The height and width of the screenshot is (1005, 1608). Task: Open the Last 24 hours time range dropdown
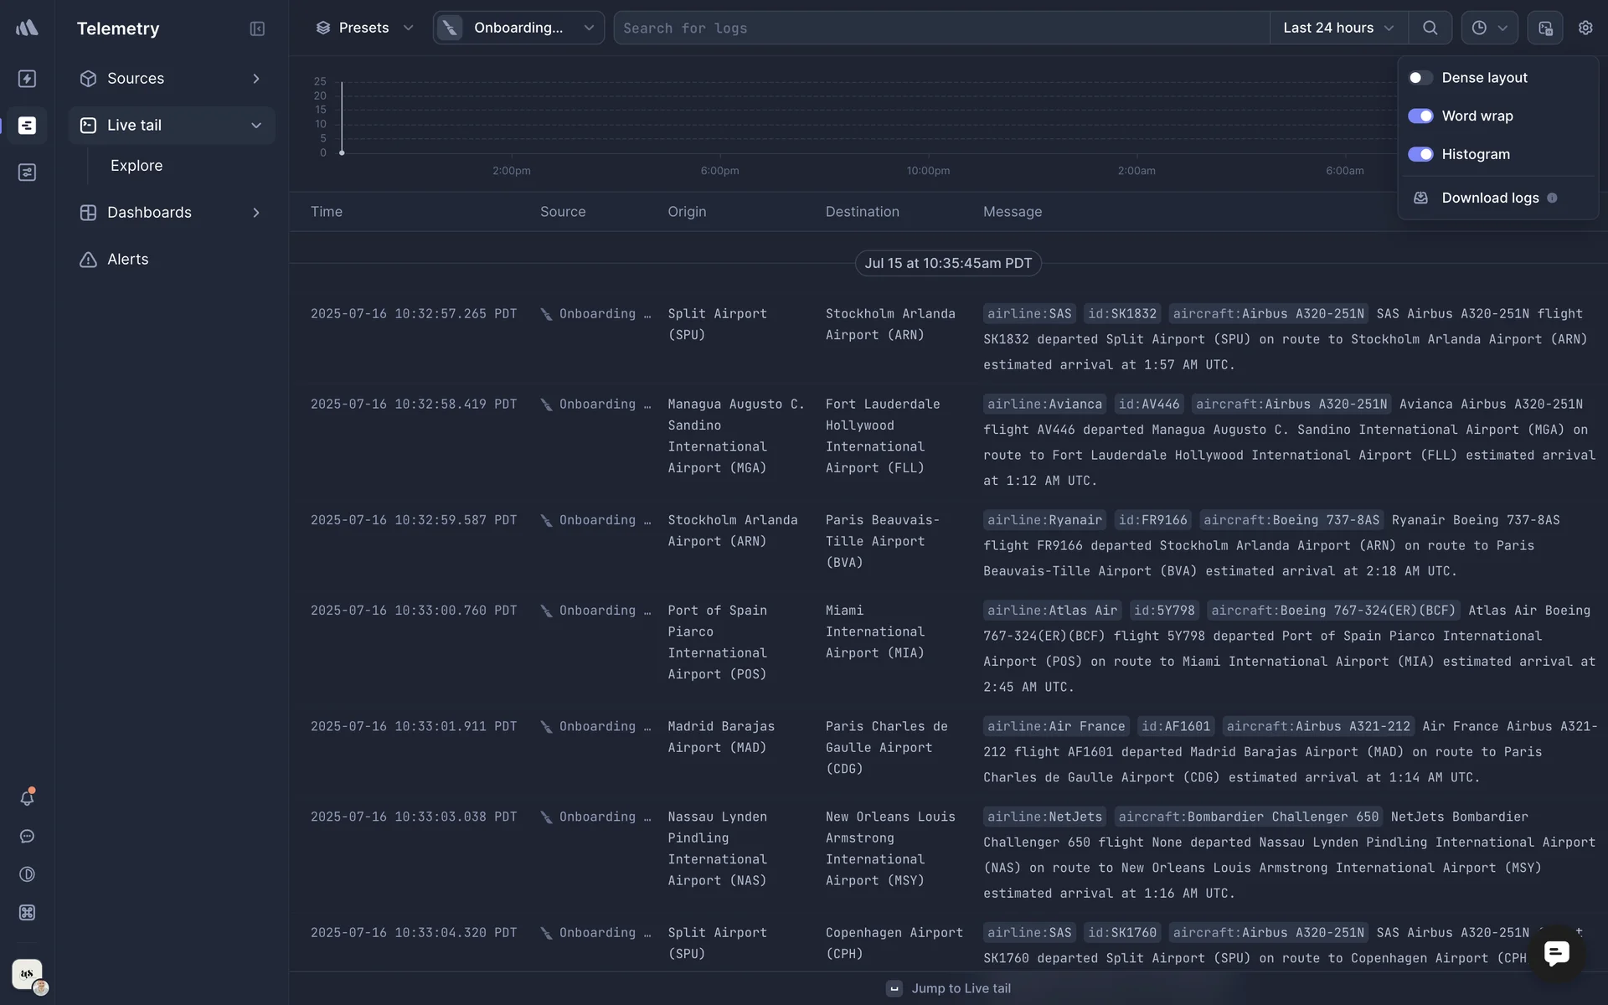[1337, 28]
